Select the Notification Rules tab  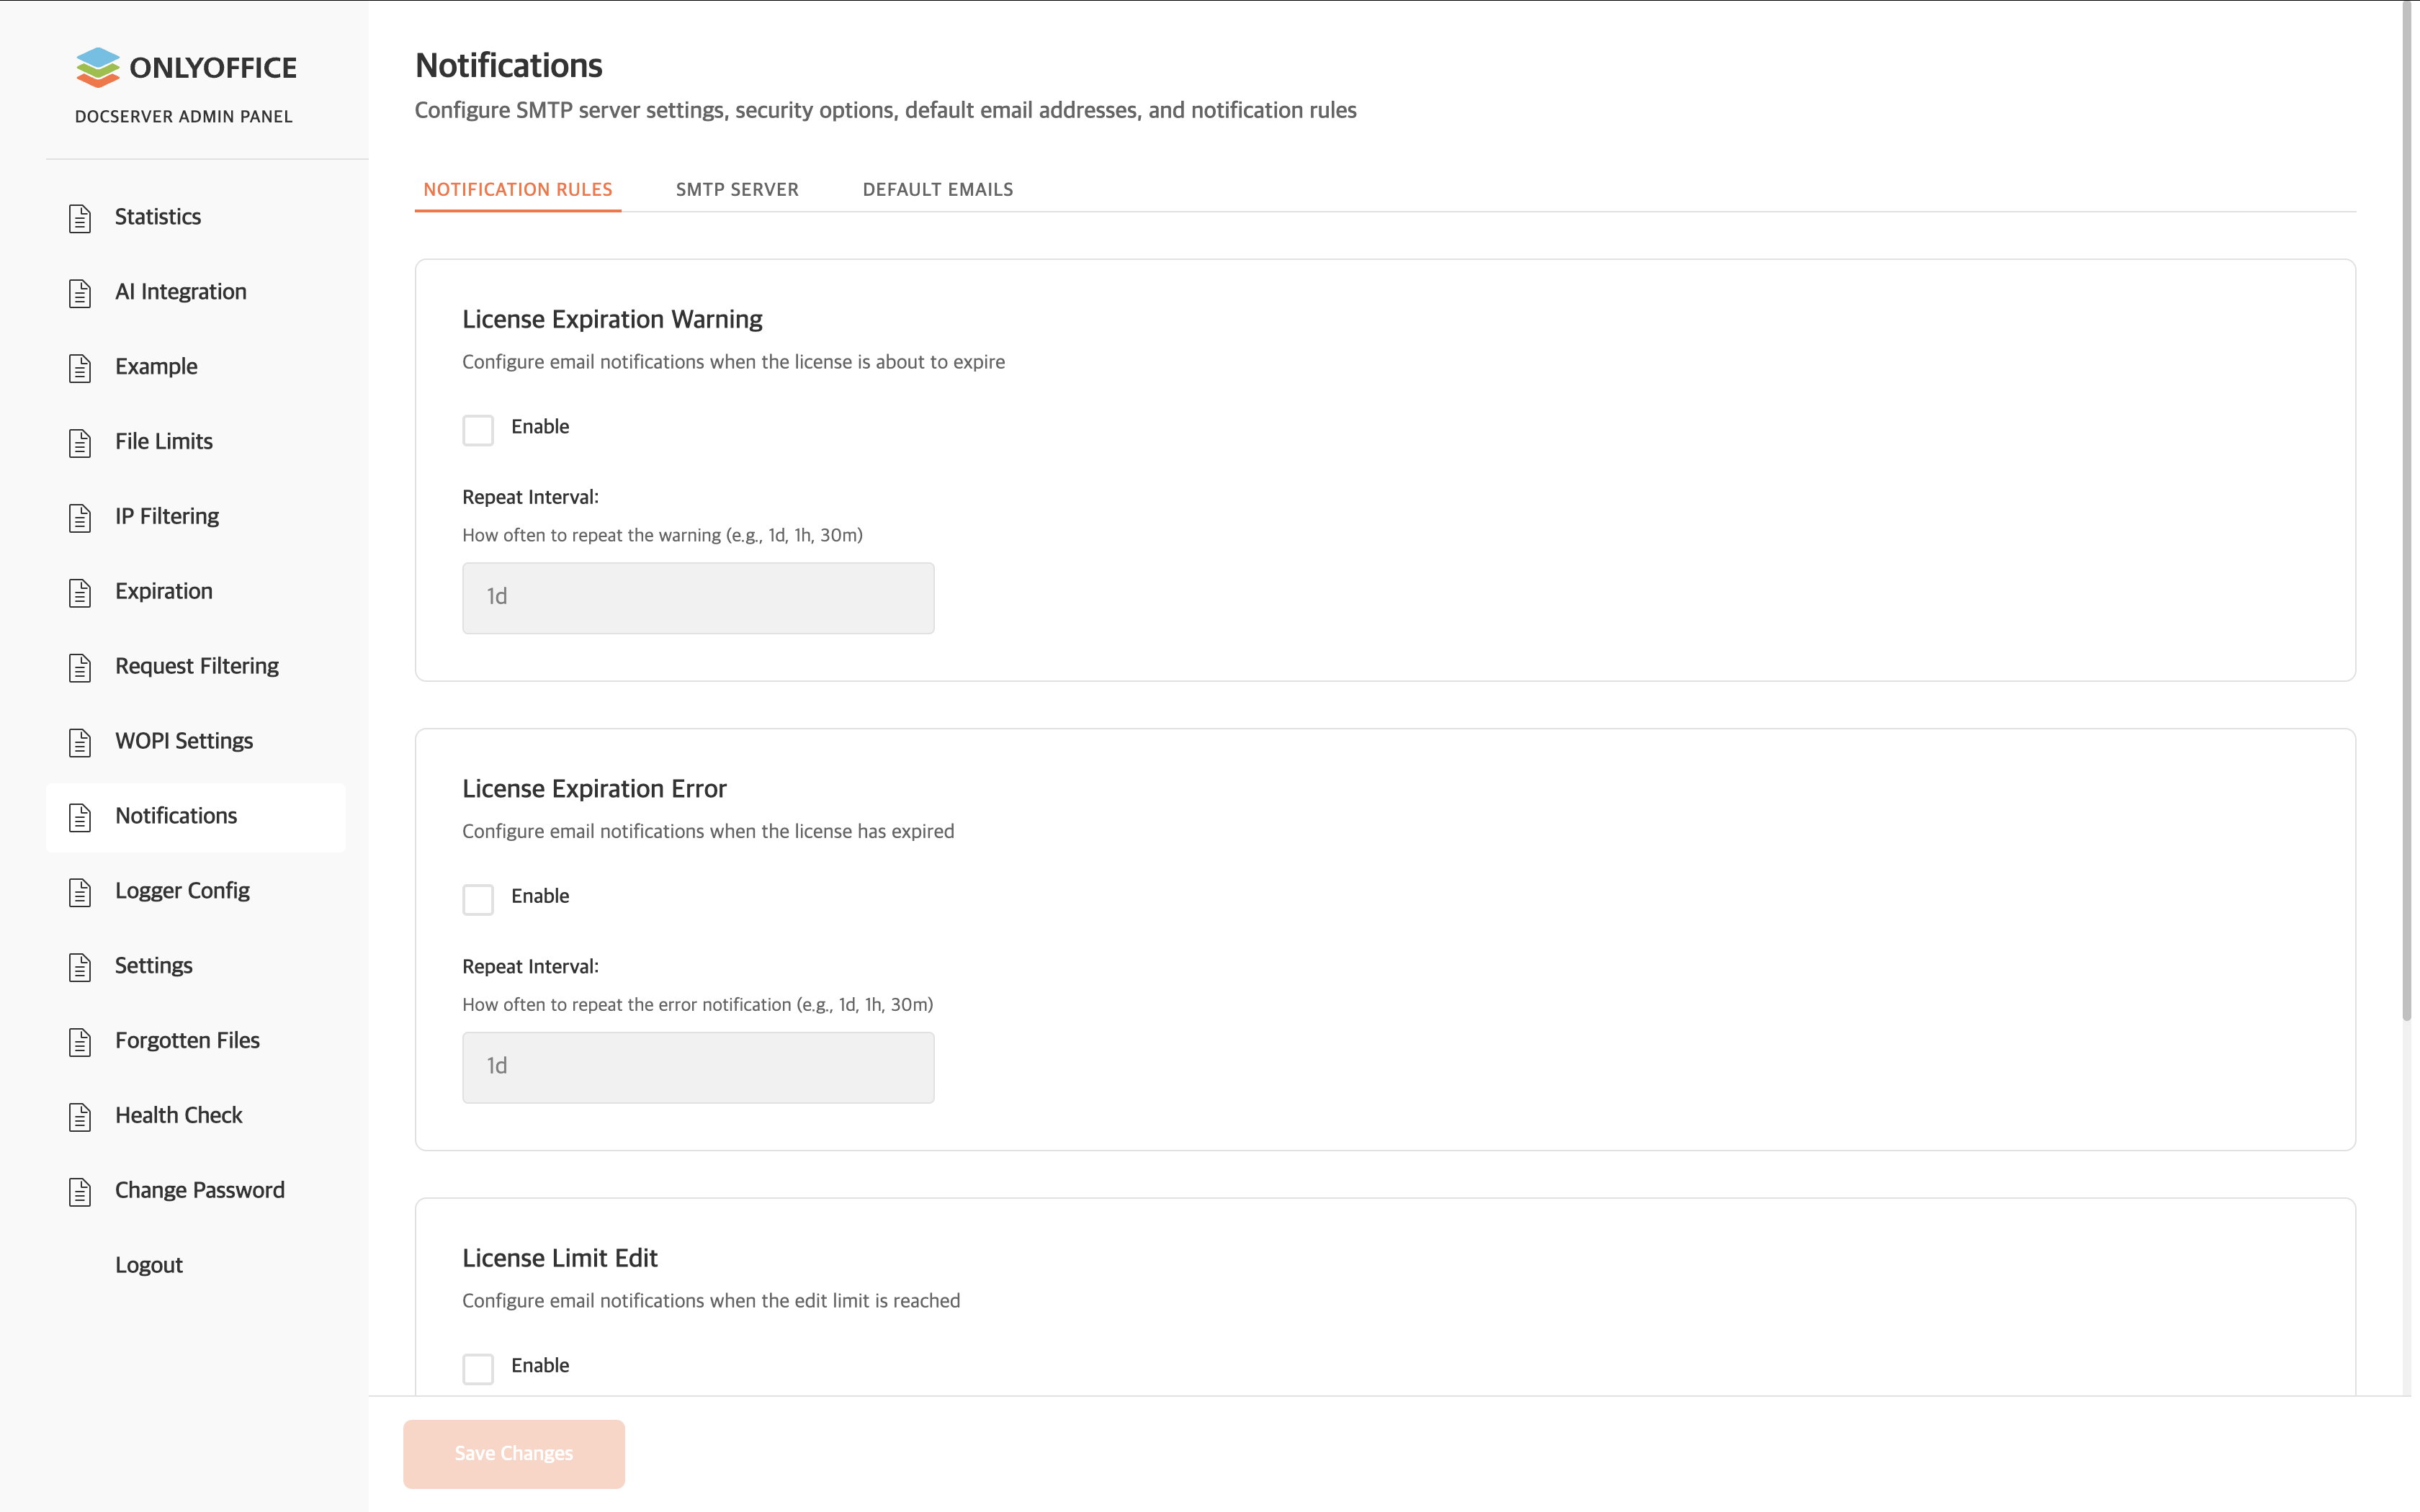[517, 190]
